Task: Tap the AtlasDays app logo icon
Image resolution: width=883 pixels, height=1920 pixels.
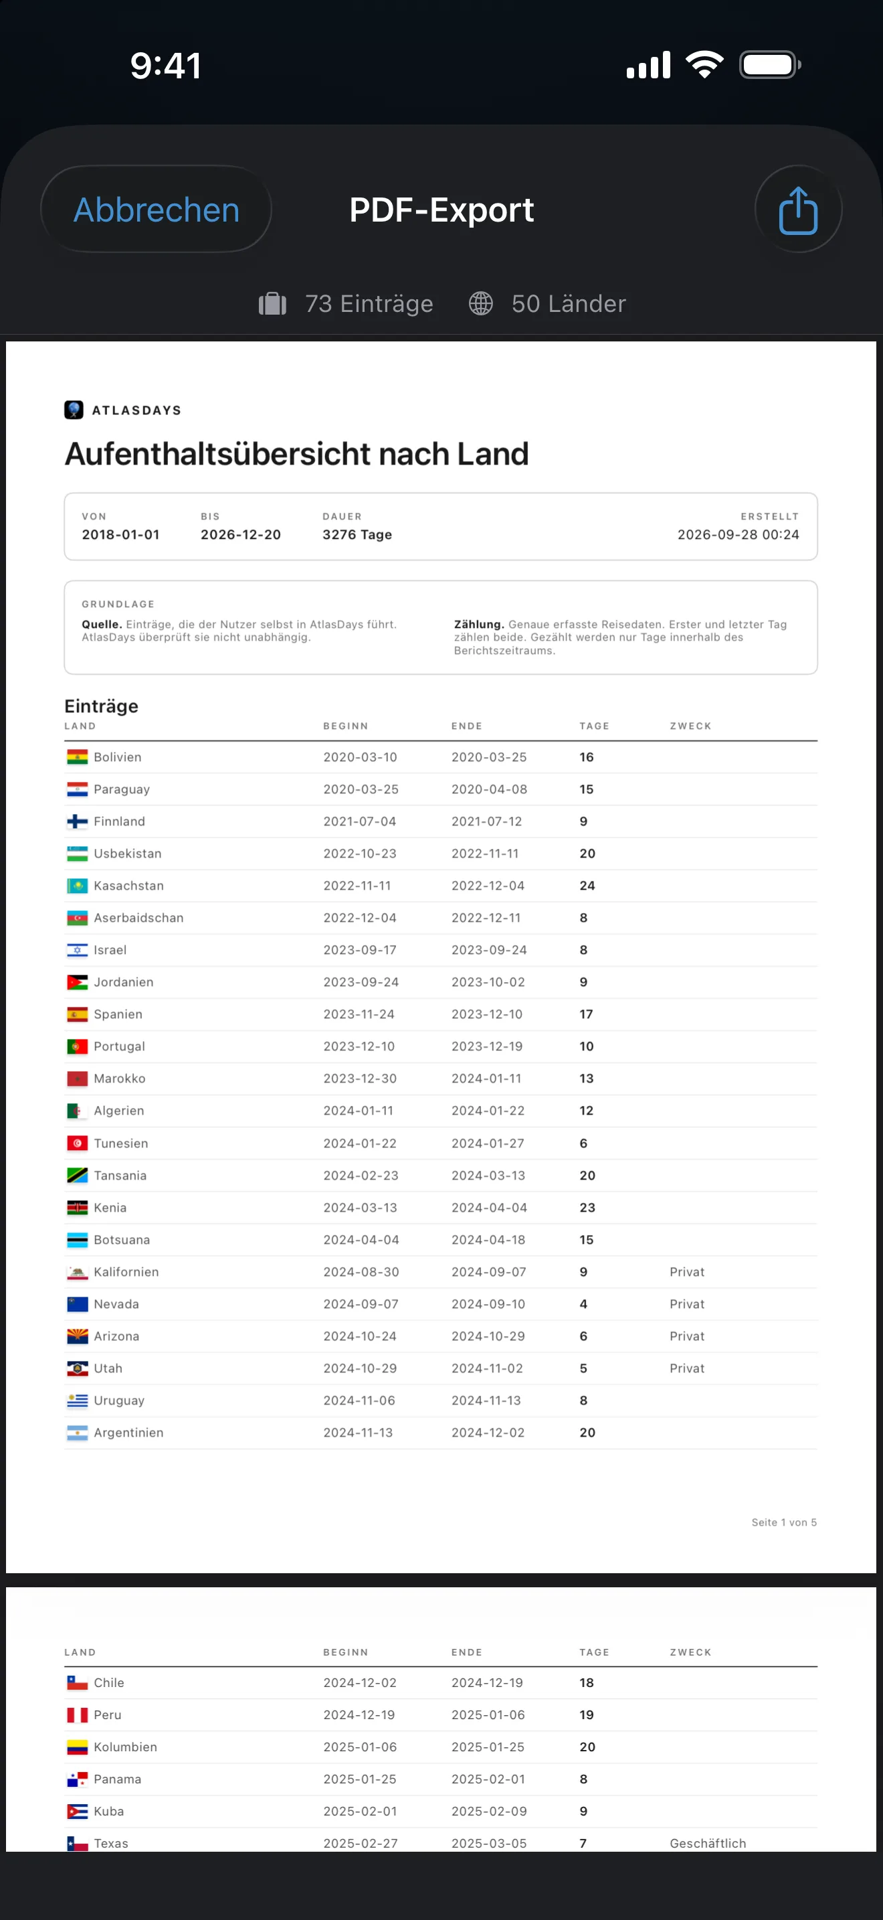Action: (x=74, y=410)
